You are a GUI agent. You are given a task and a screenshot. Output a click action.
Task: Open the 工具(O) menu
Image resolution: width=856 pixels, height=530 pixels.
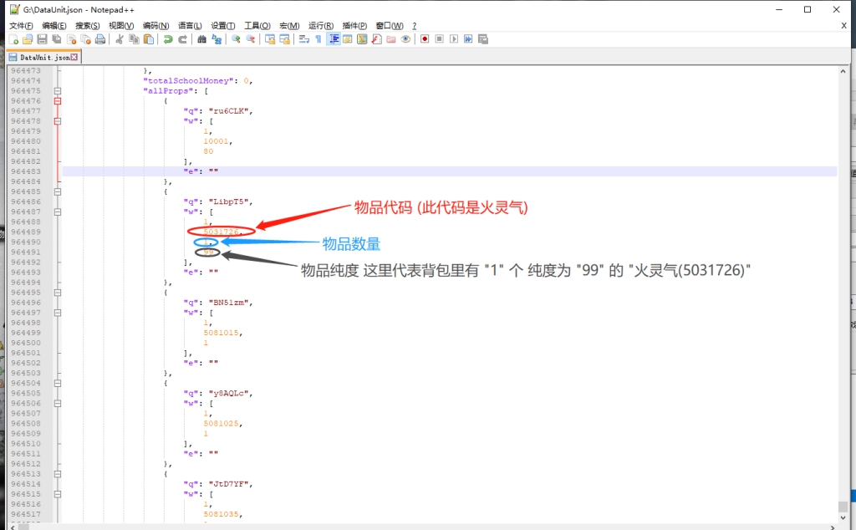pos(257,26)
